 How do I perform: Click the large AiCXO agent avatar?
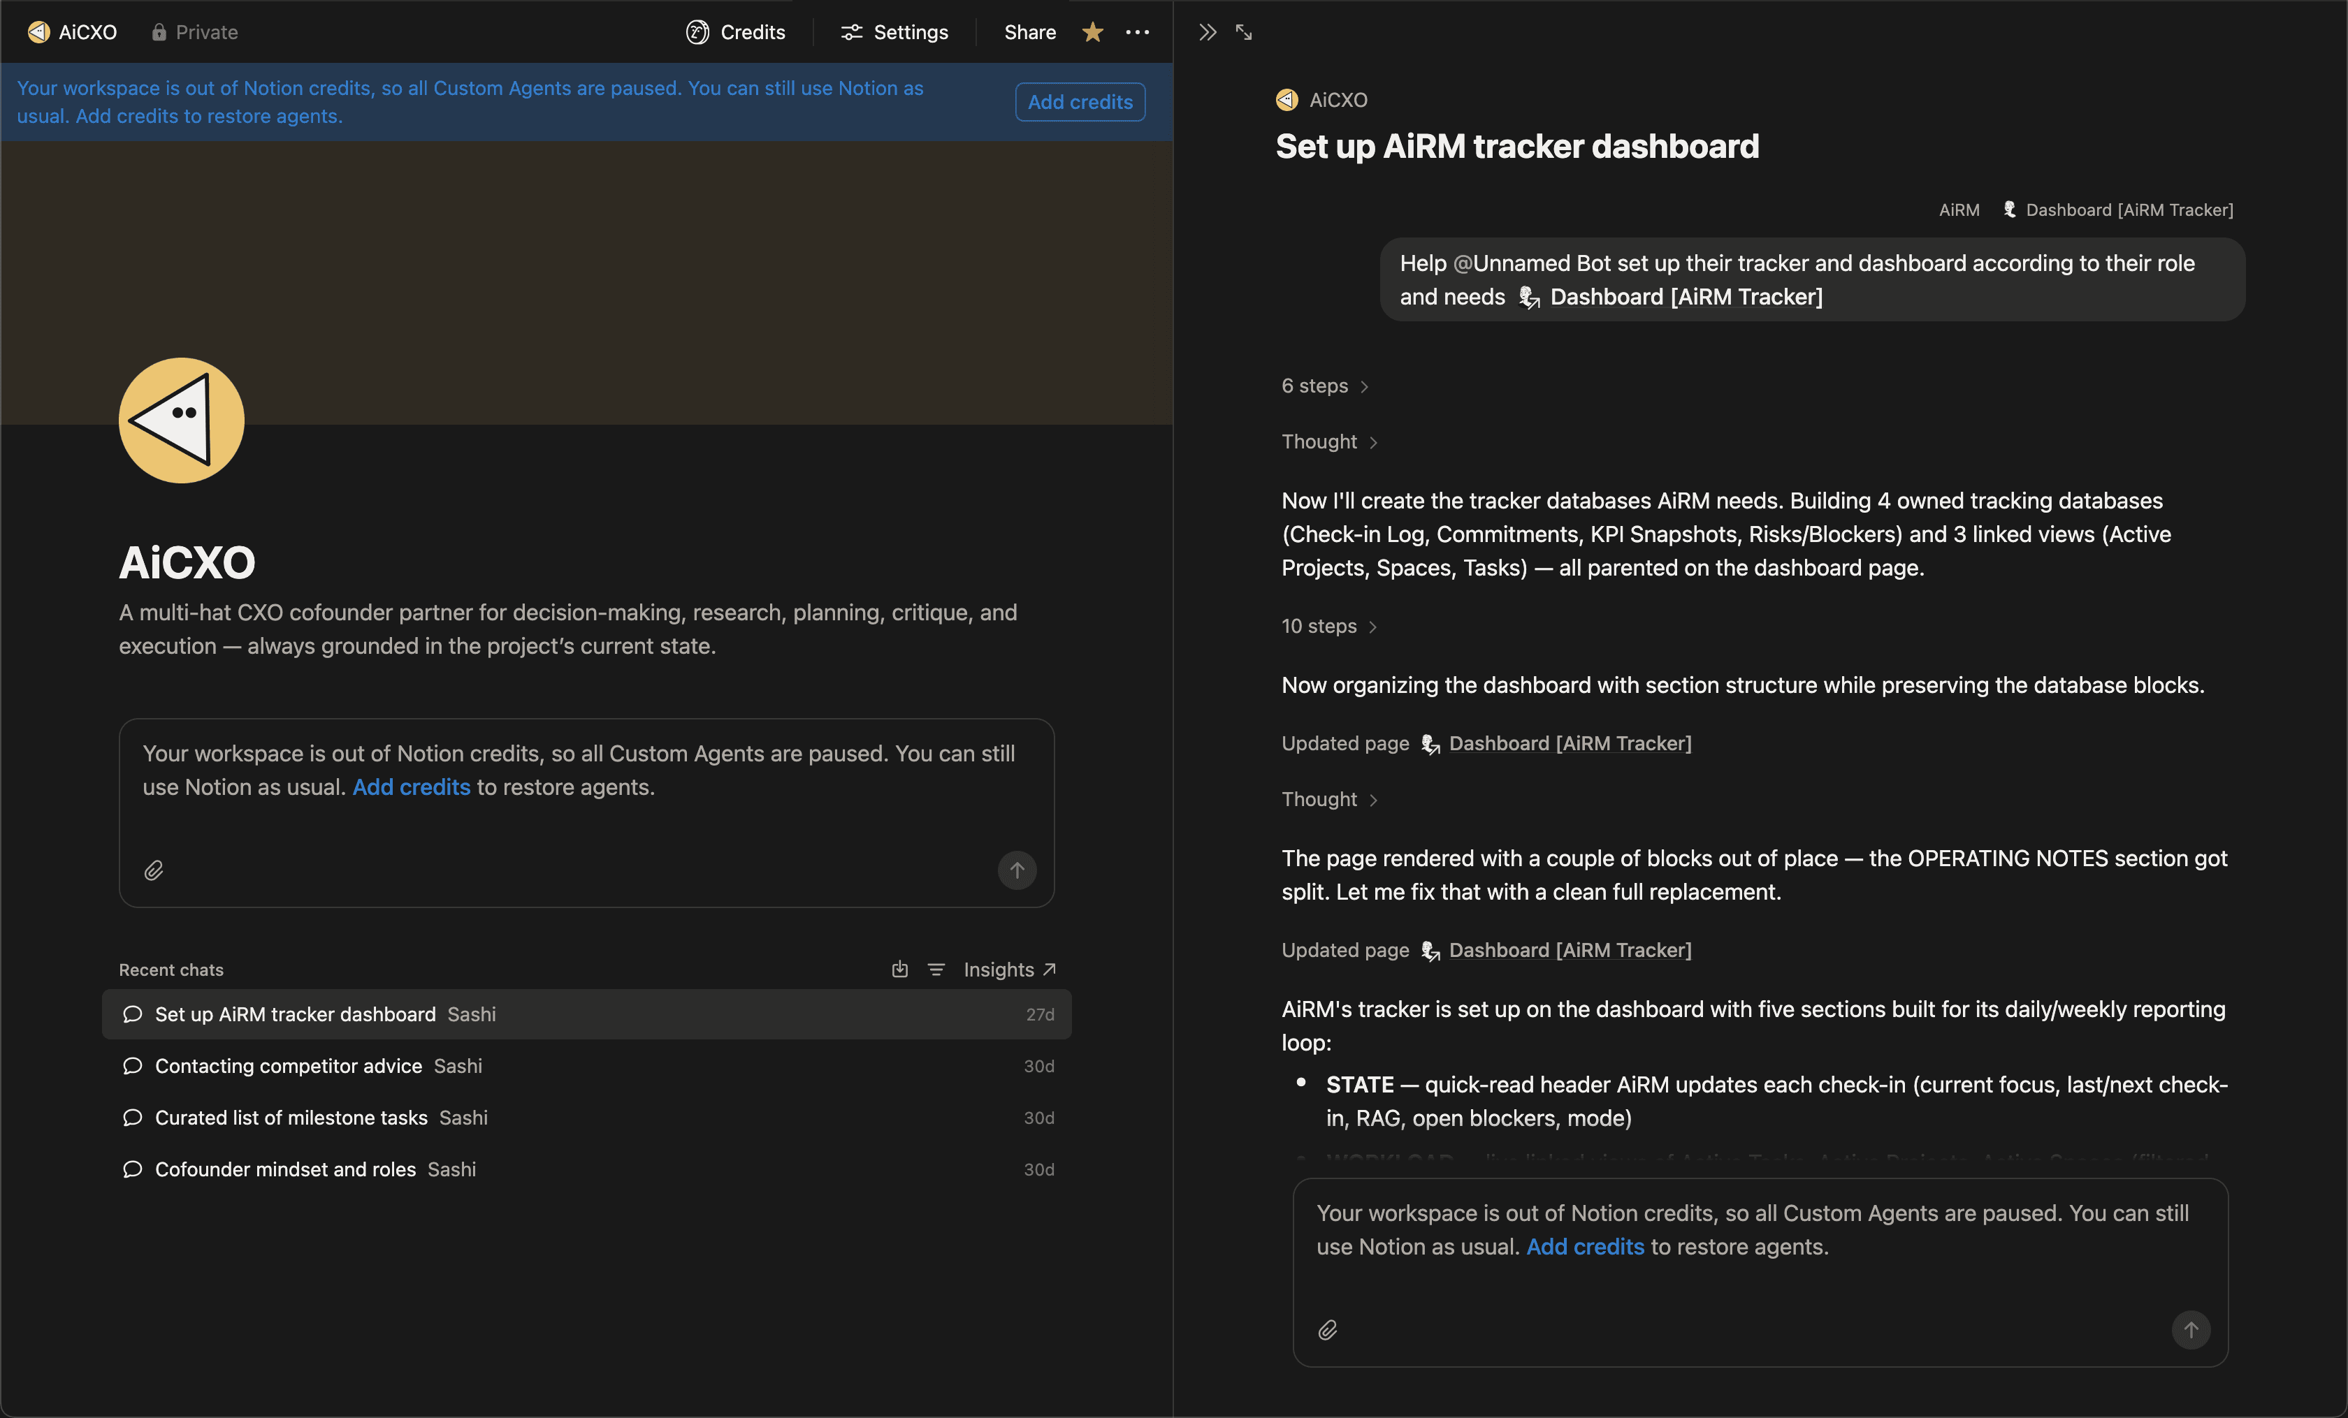pos(181,420)
